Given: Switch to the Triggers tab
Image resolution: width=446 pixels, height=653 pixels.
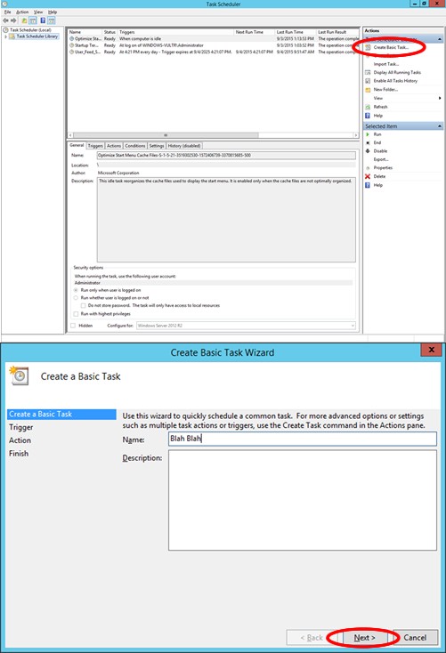Looking at the screenshot, I should point(95,146).
